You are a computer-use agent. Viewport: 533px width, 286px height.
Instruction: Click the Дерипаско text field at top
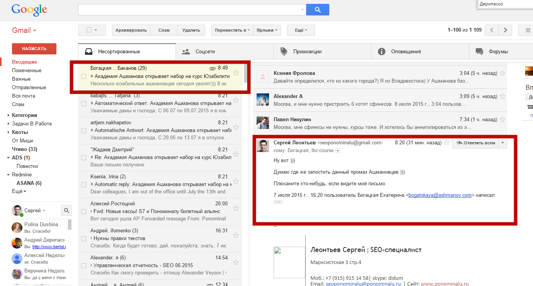point(505,4)
